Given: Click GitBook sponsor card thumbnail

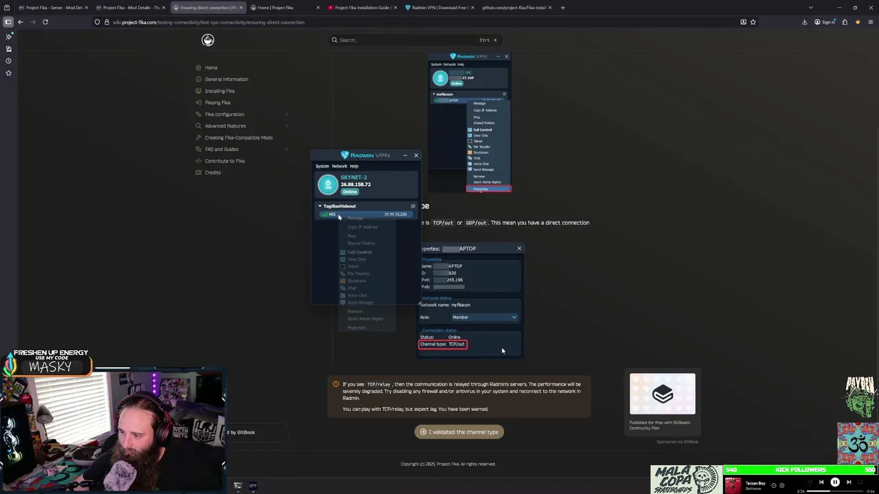Looking at the screenshot, I should (x=662, y=395).
